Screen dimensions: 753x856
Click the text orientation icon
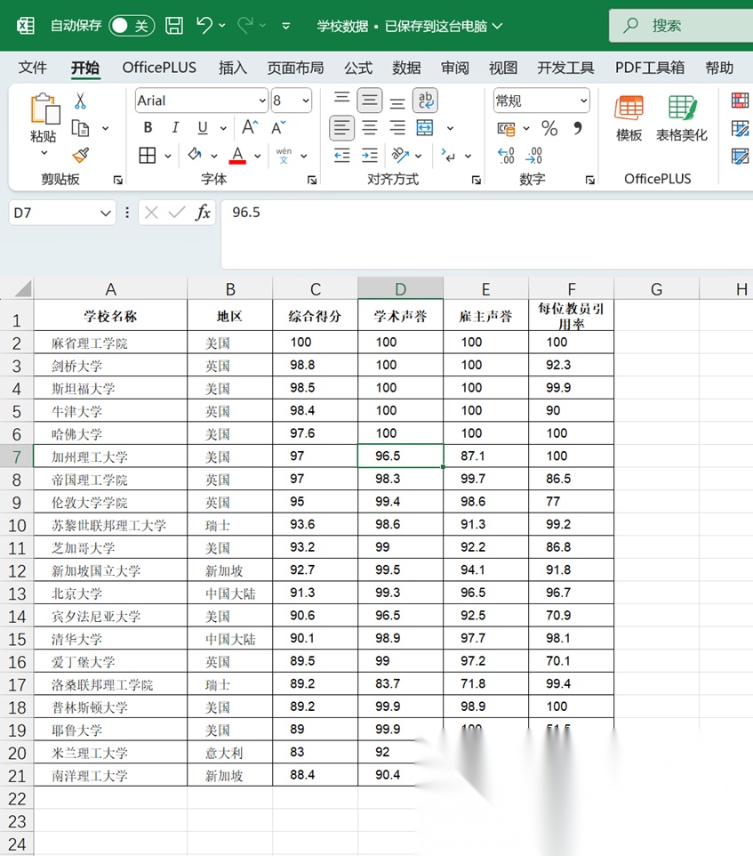tap(400, 156)
